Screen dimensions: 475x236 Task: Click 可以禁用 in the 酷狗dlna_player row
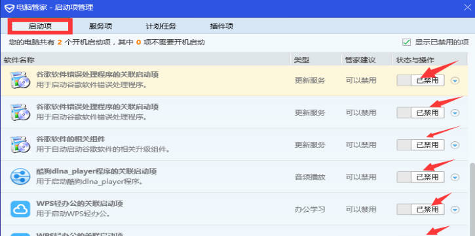pyautogui.click(x=361, y=177)
